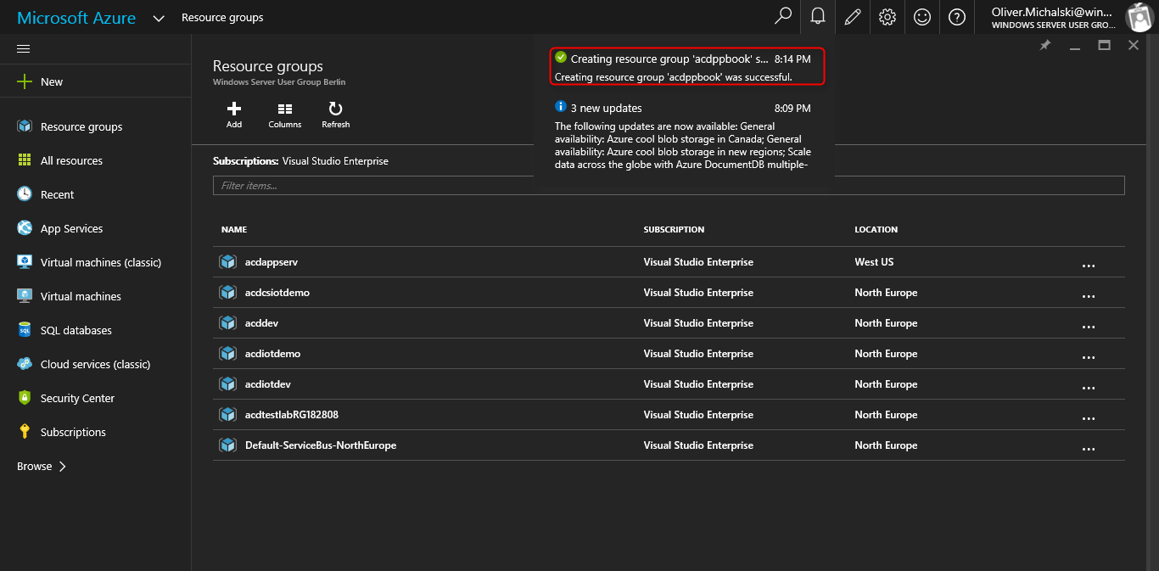Maximize the Resource groups blade

(1104, 45)
